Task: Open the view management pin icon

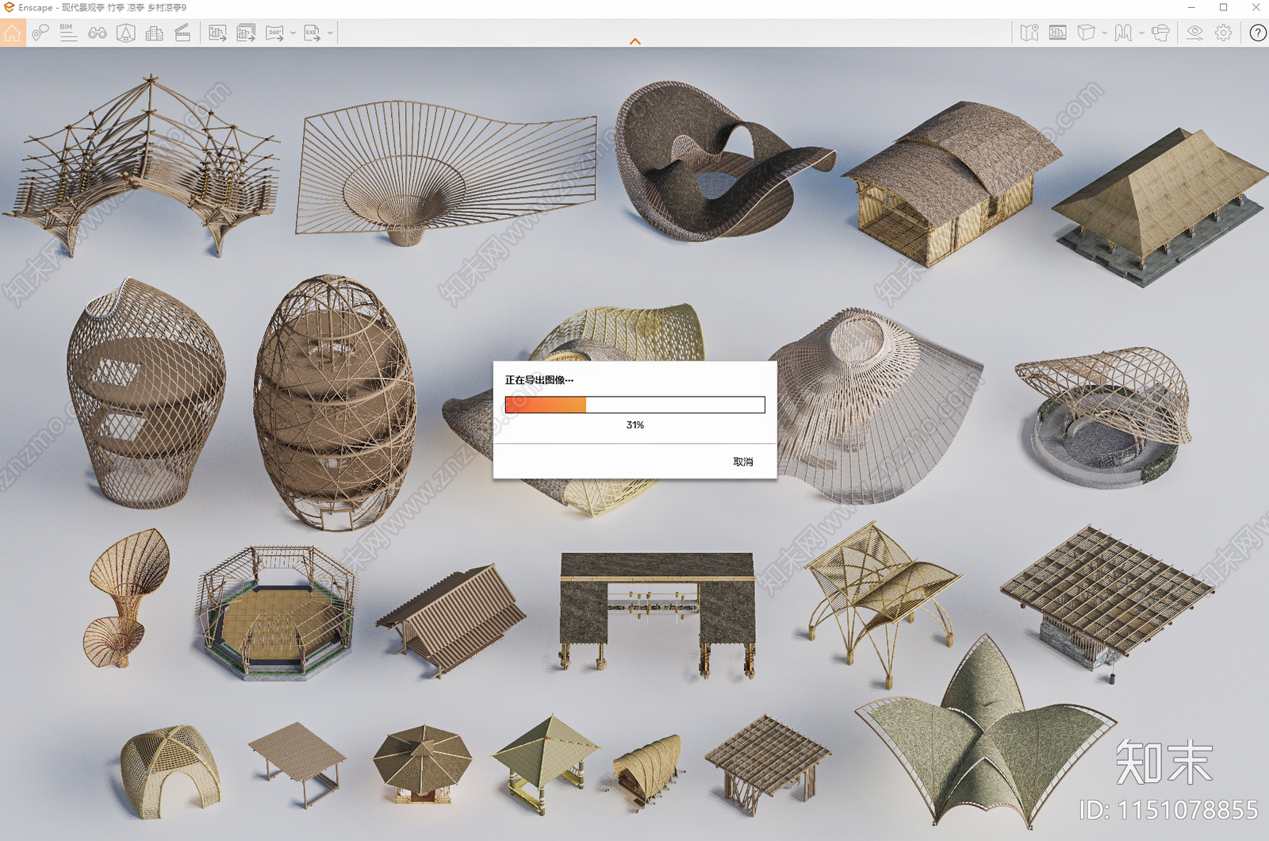Action: point(40,33)
